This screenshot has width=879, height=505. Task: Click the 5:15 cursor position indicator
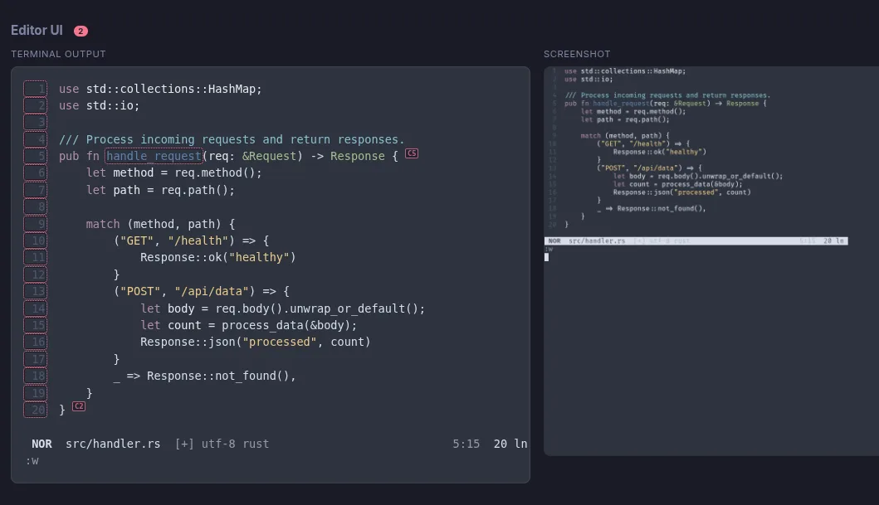pyautogui.click(x=466, y=444)
